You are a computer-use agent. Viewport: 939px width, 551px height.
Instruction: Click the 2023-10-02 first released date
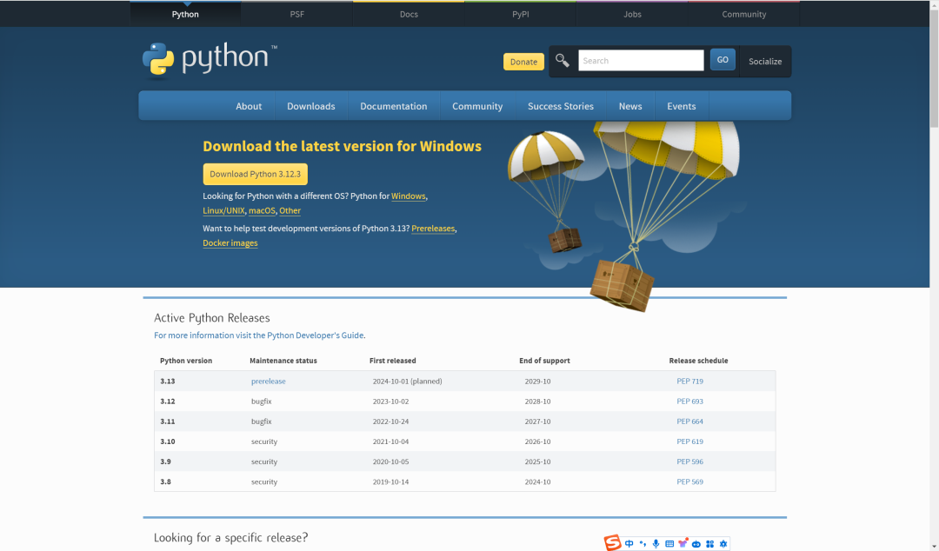coord(390,402)
